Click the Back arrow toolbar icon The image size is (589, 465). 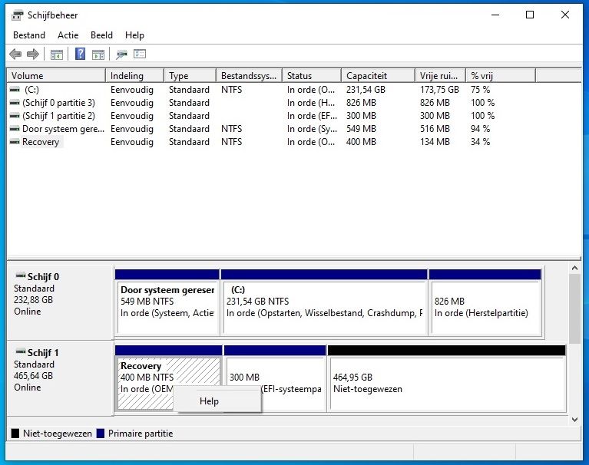pos(15,54)
